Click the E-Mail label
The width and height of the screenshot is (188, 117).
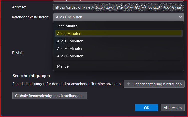pyautogui.click(x=18, y=53)
